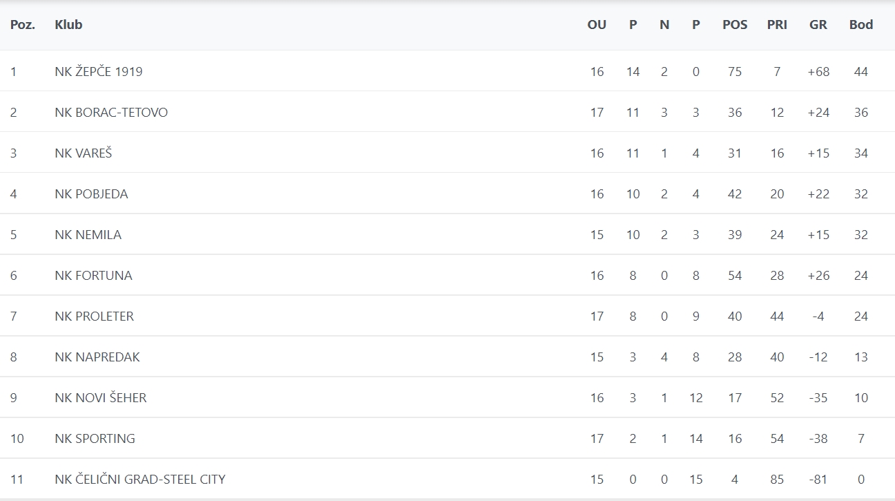Click NK ŽEPČE 1919's 44 points value
895x501 pixels.
(x=860, y=71)
